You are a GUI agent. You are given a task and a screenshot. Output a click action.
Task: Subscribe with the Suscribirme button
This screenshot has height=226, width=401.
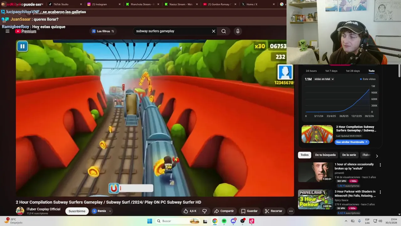tap(77, 211)
